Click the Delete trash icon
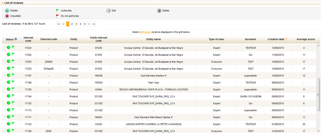This screenshot has width=321, height=134. point(159,11)
